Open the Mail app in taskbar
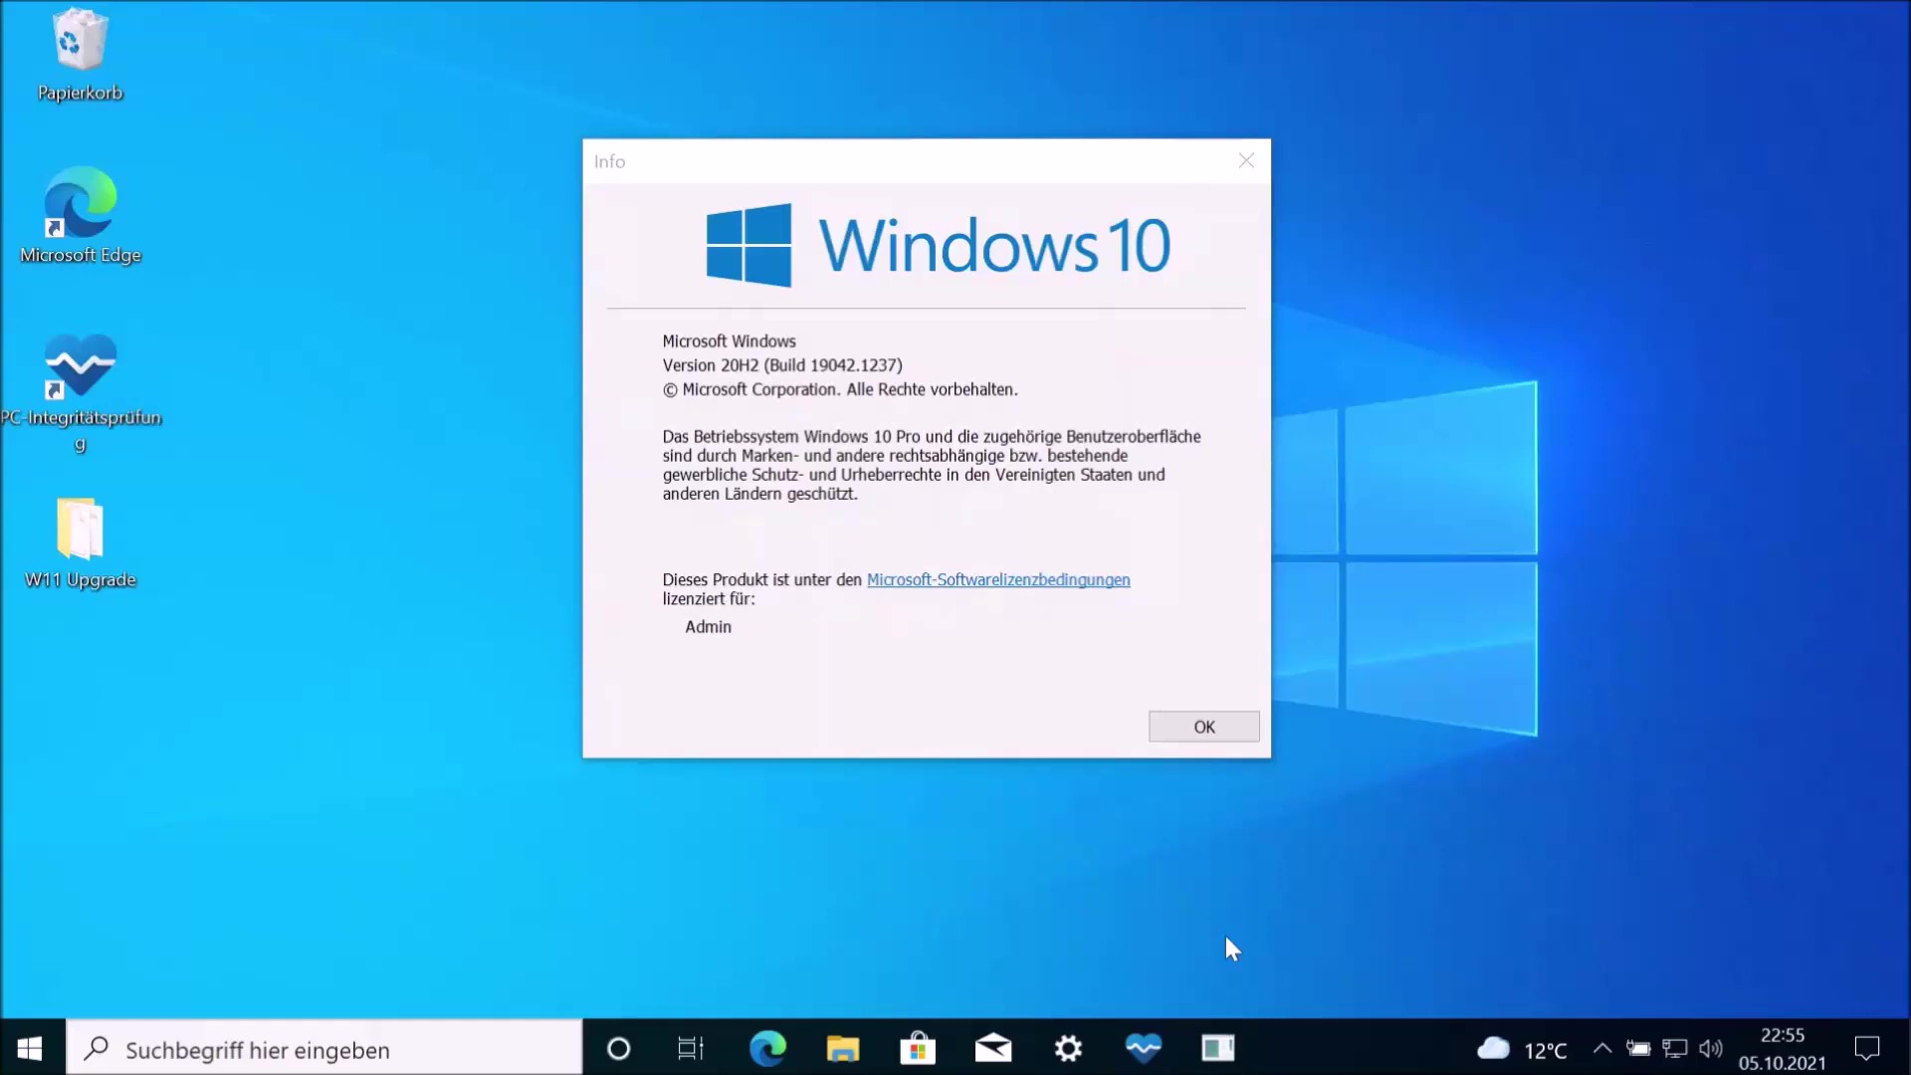Screen dimensions: 1911x1075 click(x=992, y=1048)
